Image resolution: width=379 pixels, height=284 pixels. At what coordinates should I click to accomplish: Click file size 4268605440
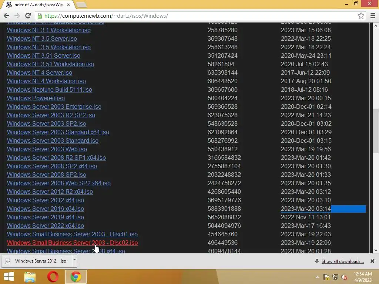click(x=224, y=192)
